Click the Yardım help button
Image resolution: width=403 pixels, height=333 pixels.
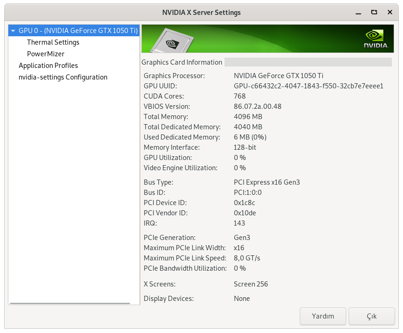323,316
